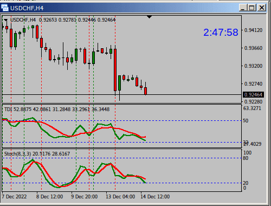This screenshot has height=206, width=271.
Task: Click the 50 level label in TDI panel
Action: pos(246,120)
